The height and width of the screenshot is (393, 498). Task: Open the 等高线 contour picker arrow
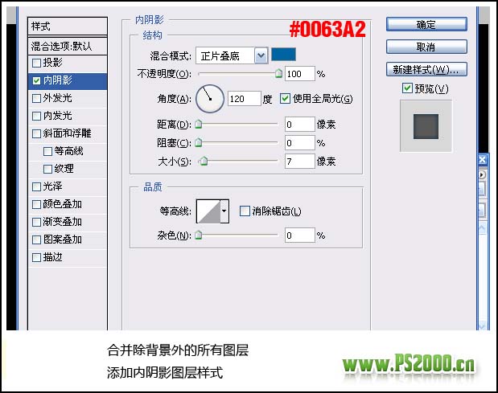click(224, 211)
